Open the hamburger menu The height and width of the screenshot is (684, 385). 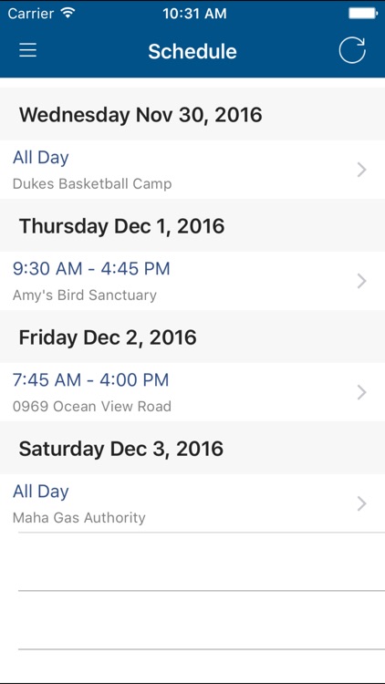point(27,50)
